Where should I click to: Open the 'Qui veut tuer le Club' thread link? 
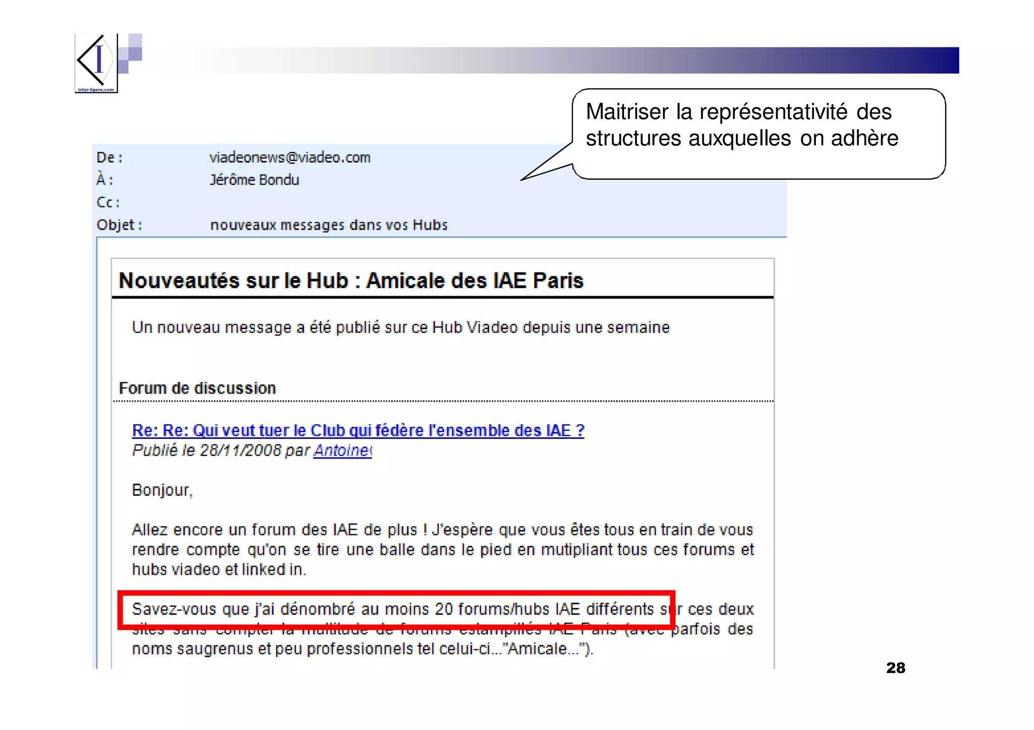(x=357, y=430)
